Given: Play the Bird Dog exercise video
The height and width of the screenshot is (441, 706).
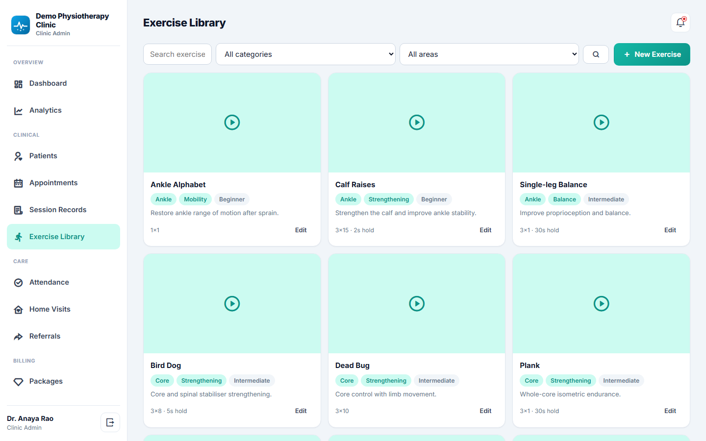Looking at the screenshot, I should (x=232, y=304).
